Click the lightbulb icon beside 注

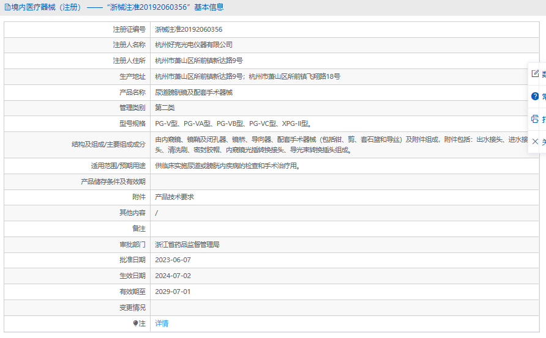[135, 323]
